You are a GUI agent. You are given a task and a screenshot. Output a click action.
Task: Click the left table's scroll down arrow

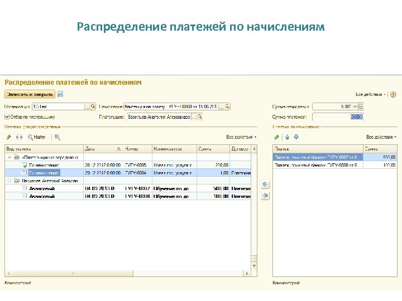coord(254,266)
